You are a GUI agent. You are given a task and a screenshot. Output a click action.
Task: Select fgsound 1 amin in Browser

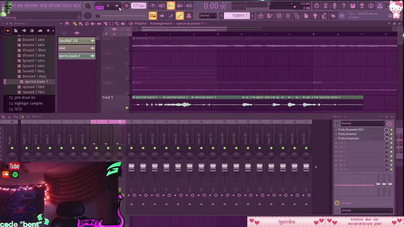(x=33, y=61)
